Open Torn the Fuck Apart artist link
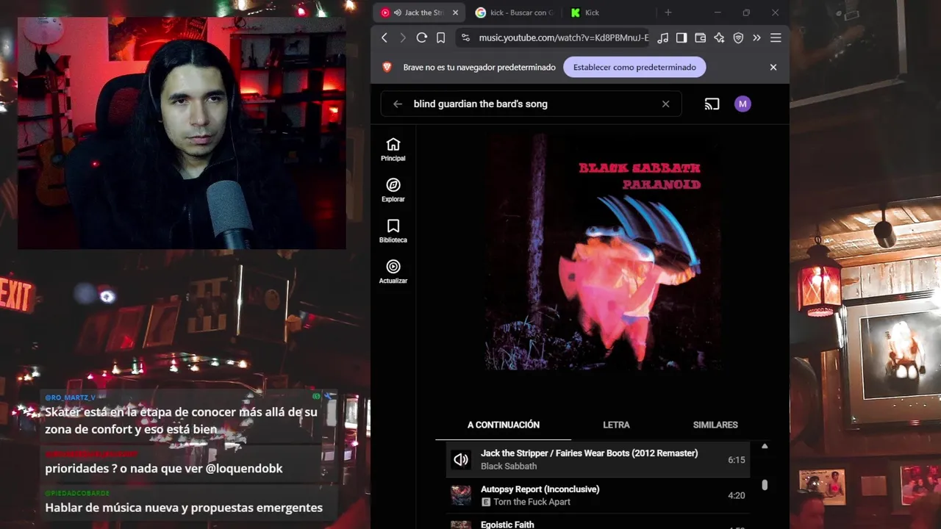 click(532, 502)
